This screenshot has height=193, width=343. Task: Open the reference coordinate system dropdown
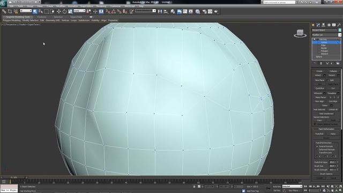[x=79, y=11]
